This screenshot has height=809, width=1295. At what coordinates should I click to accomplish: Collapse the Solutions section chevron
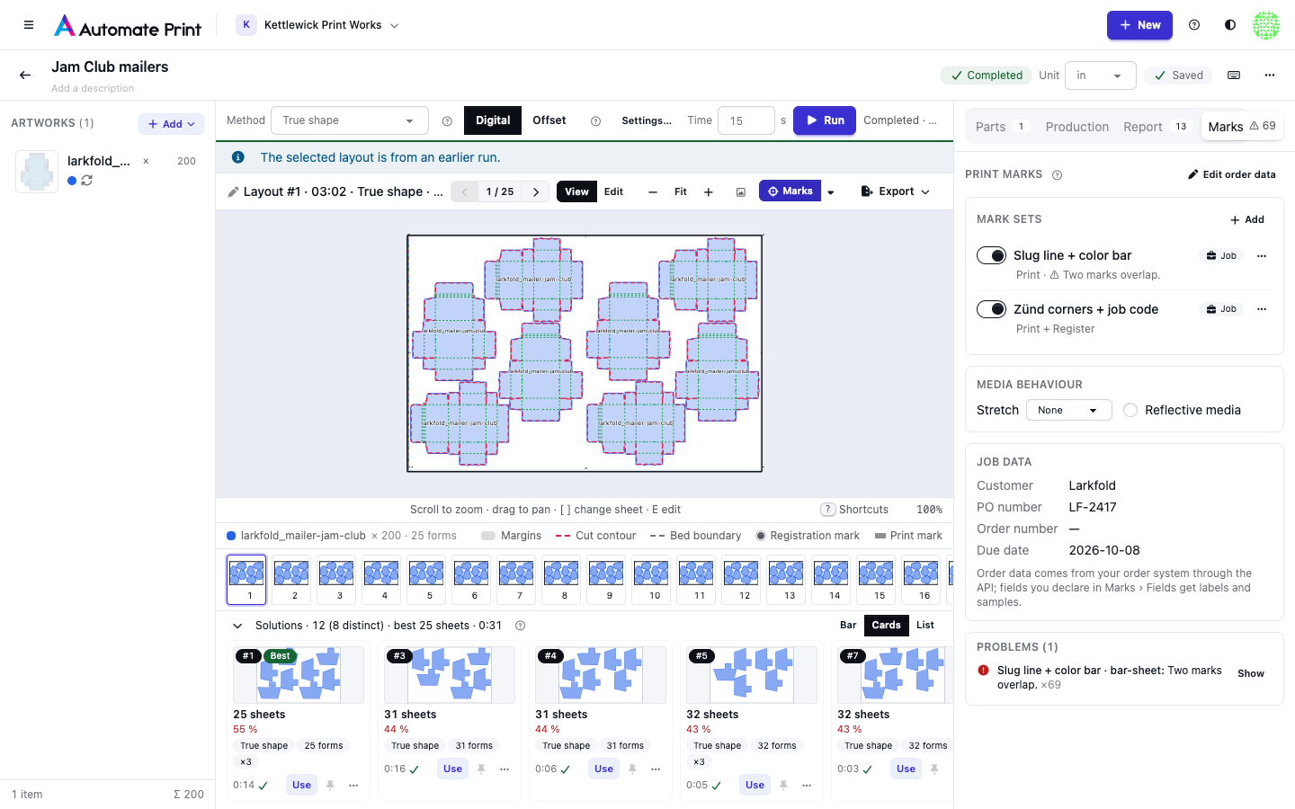[237, 626]
